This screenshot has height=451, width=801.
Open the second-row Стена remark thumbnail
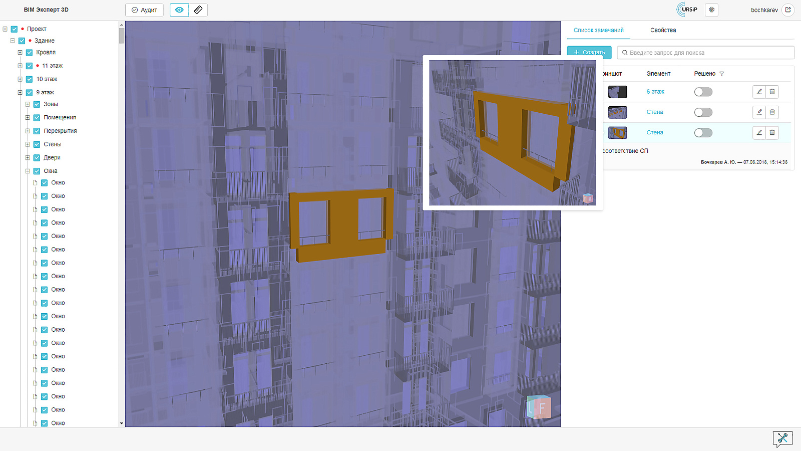[617, 112]
